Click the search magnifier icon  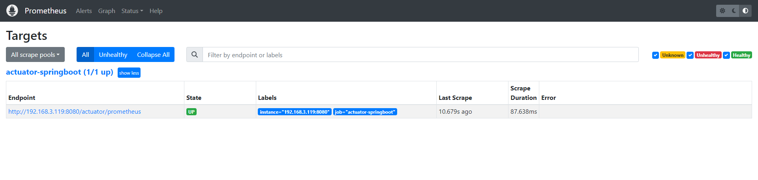click(195, 55)
